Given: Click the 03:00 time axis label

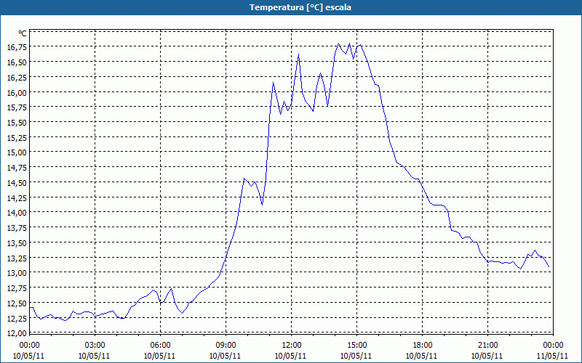Looking at the screenshot, I should coord(95,346).
